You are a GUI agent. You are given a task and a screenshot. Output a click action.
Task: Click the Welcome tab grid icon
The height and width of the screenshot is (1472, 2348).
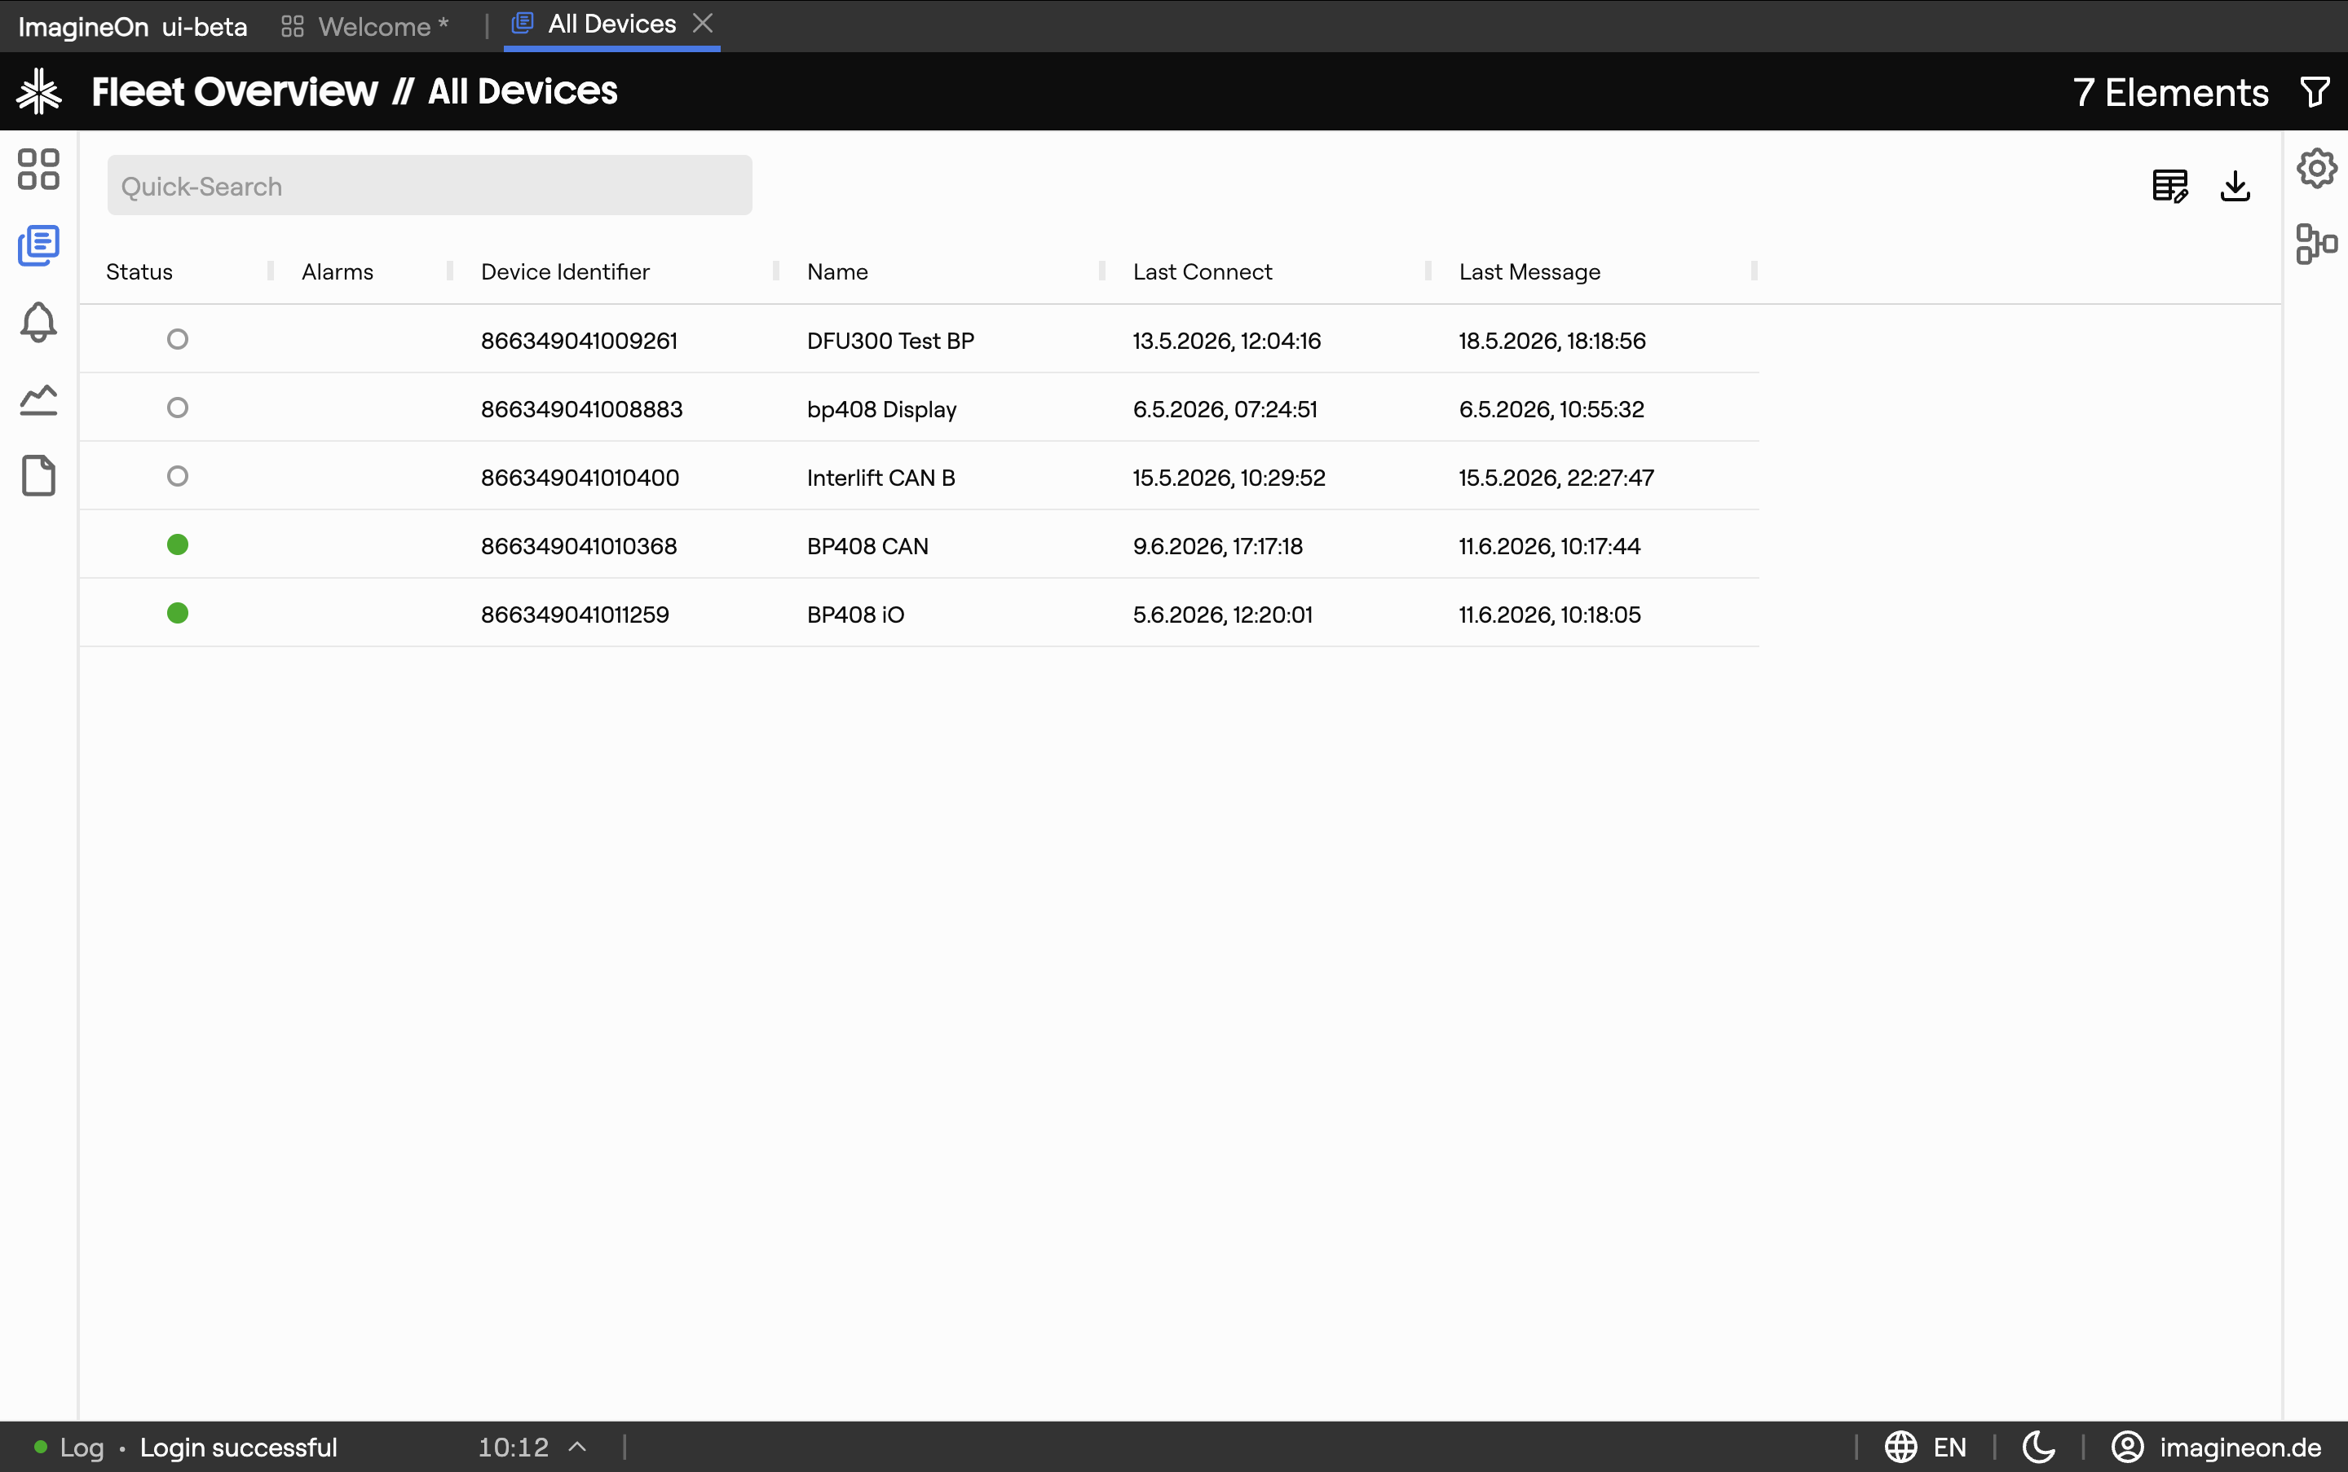point(292,26)
